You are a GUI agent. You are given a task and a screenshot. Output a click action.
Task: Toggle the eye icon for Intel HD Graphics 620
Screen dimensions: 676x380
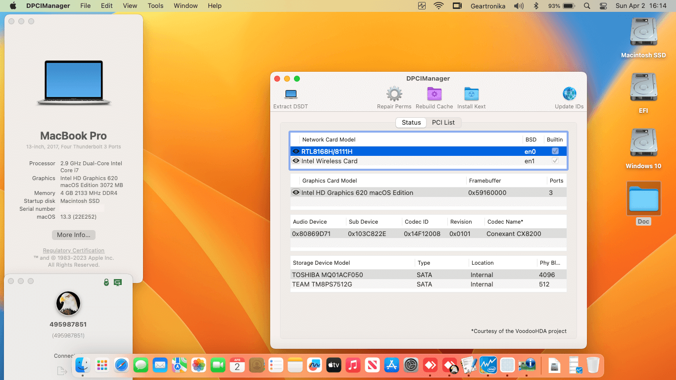[296, 192]
